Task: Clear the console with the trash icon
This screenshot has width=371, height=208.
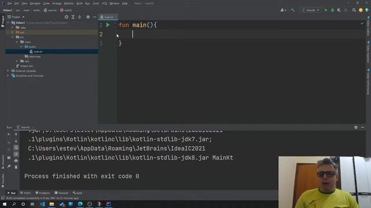Action: [x=16, y=167]
